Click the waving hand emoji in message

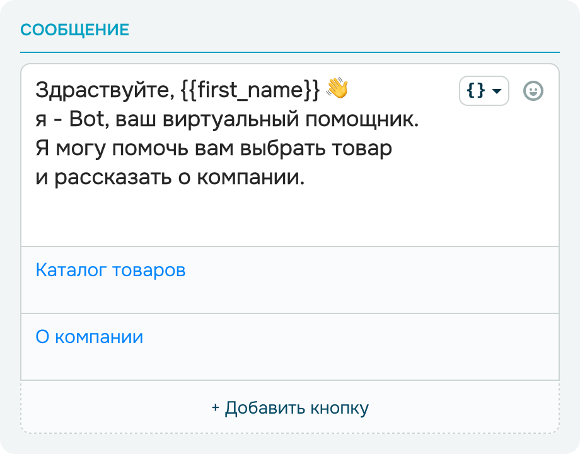[x=337, y=90]
